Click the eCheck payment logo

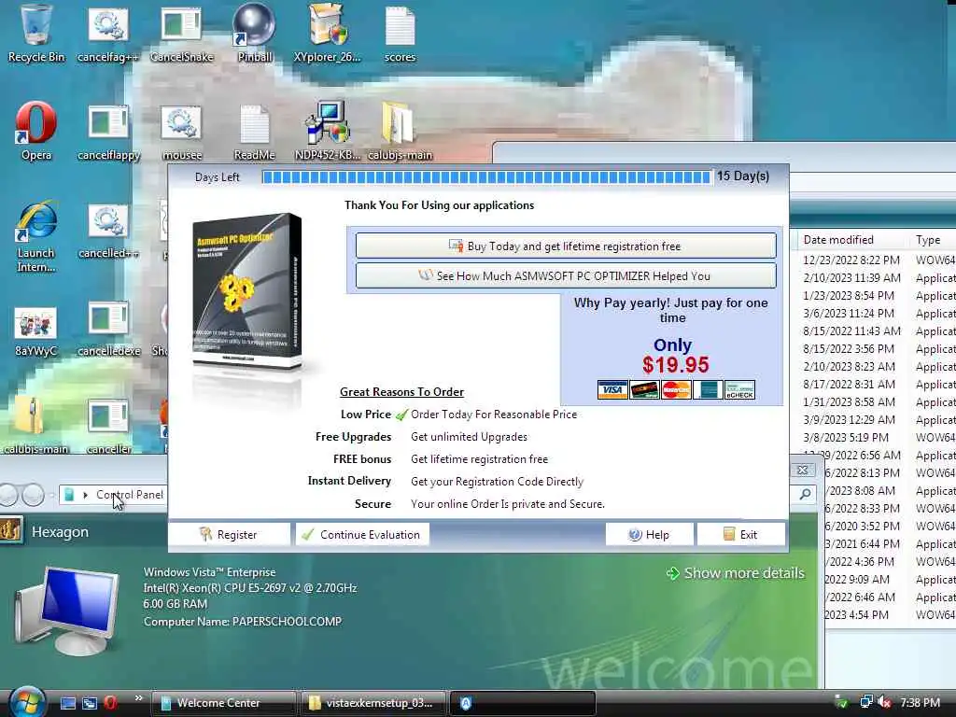pyautogui.click(x=739, y=389)
